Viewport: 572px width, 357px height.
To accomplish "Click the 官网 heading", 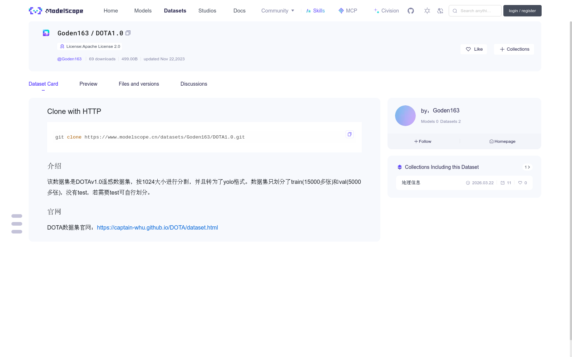I will 54,212.
